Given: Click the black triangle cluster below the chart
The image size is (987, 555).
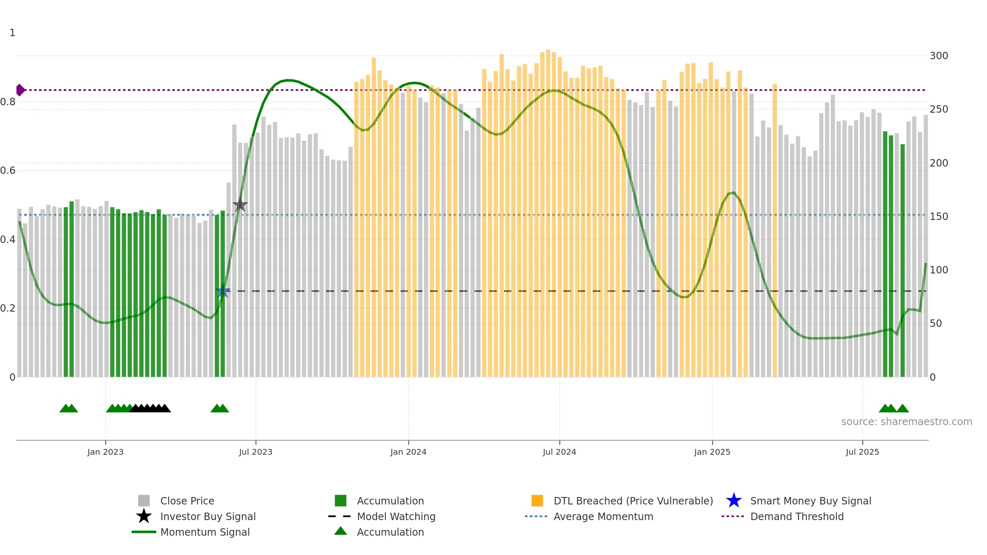Looking at the screenshot, I should tap(150, 408).
